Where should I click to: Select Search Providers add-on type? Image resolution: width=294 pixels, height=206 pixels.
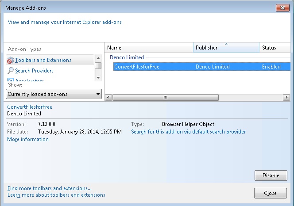pyautogui.click(x=34, y=71)
